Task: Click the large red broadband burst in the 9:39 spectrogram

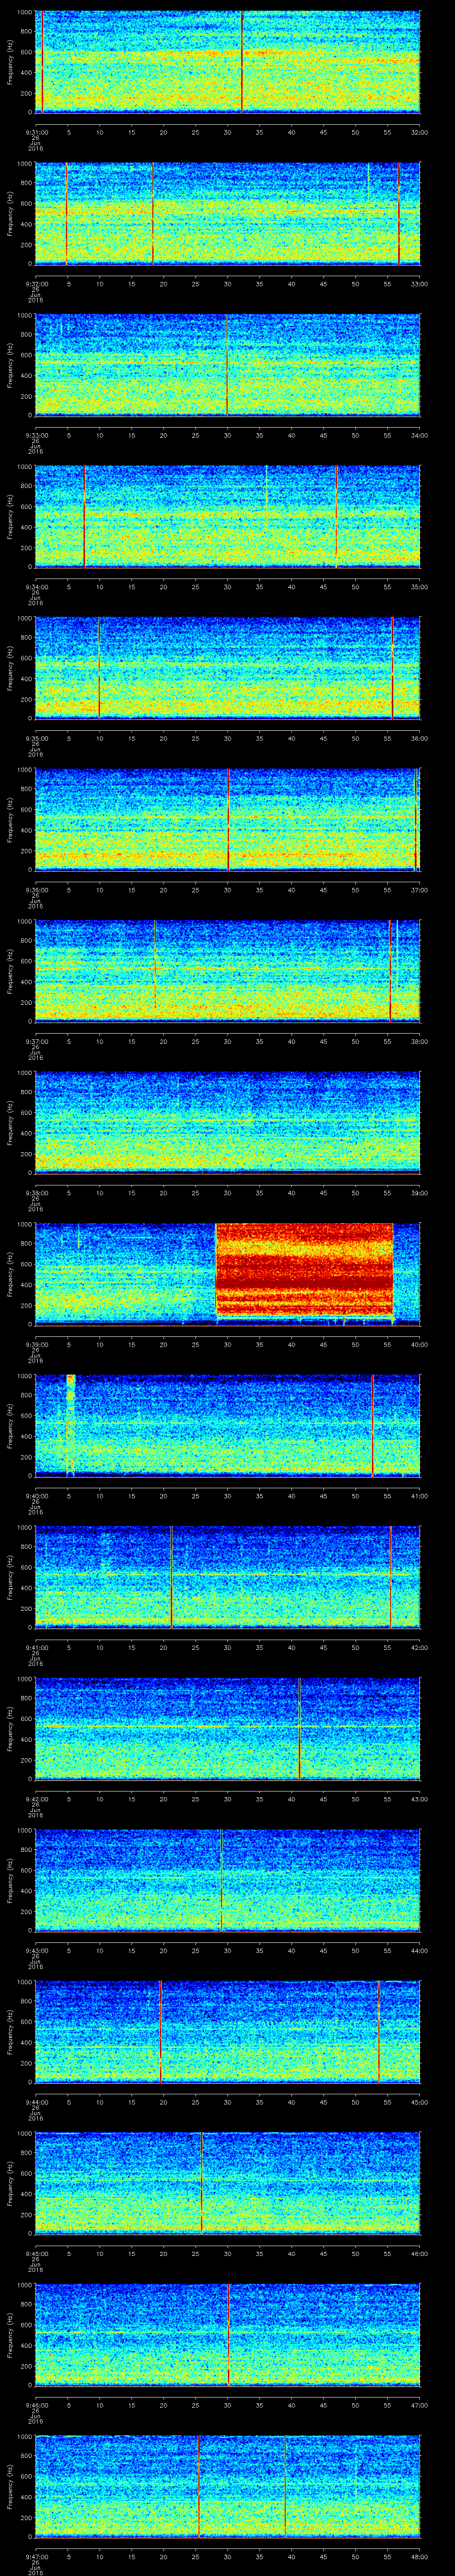Action: (x=304, y=1271)
